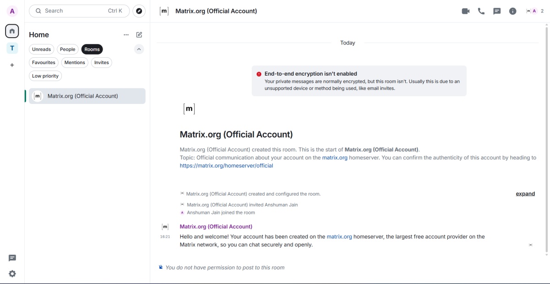550x284 pixels.
Task: Enable the Unreads filter
Action: 41,49
